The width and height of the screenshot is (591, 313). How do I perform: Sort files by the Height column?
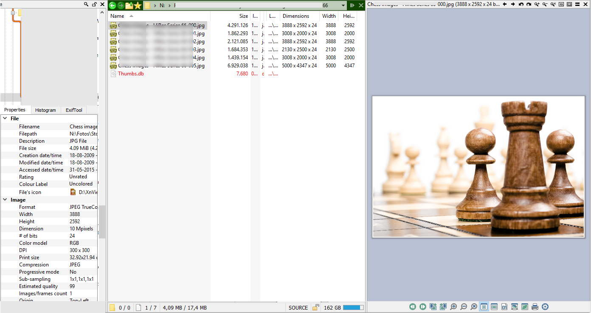pyautogui.click(x=349, y=16)
